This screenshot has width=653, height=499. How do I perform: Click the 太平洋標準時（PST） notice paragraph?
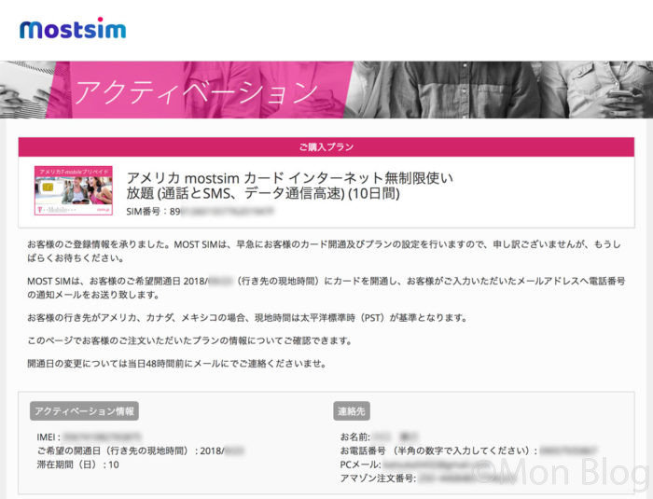coord(247,318)
